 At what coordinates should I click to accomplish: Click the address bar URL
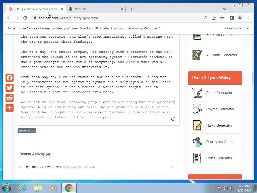click(69, 18)
